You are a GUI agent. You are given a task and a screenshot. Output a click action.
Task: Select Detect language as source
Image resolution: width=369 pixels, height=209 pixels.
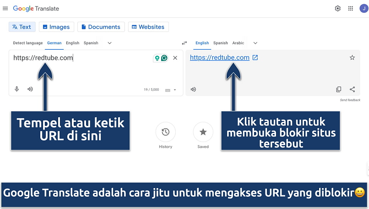28,43
